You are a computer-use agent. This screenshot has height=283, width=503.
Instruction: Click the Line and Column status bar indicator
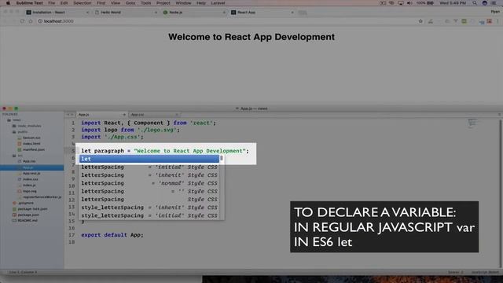pyautogui.click(x=23, y=272)
